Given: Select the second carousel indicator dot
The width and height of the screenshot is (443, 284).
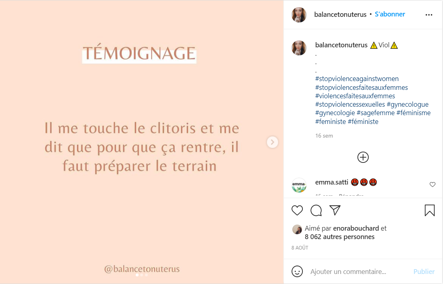Looking at the screenshot, I should point(141,275).
